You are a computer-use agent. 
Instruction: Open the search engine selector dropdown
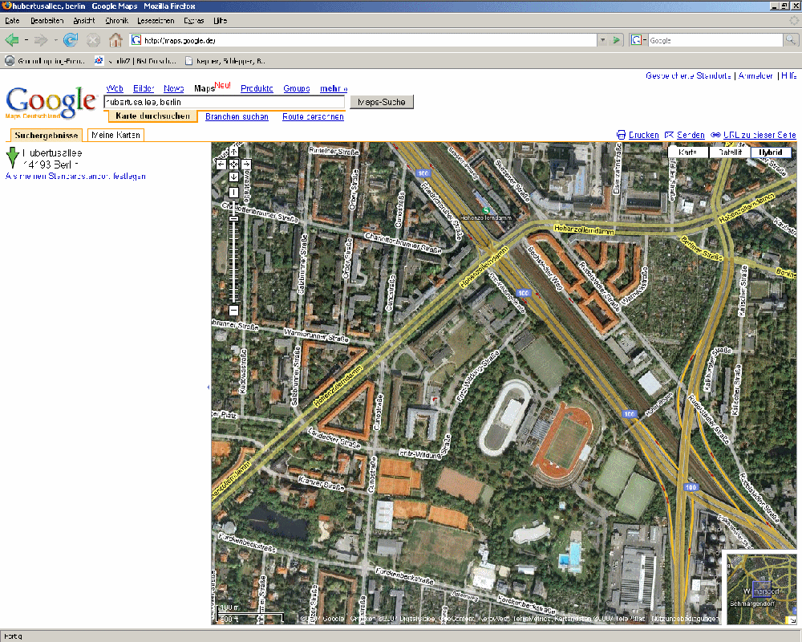point(638,40)
